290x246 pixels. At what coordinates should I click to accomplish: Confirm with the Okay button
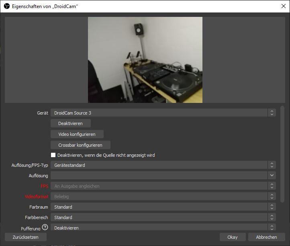[233, 237]
